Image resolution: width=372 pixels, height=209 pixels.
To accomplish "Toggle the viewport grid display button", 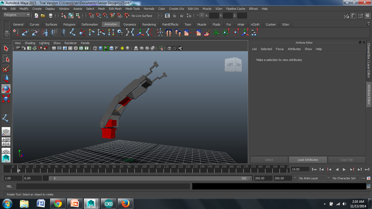I will tap(54, 48).
